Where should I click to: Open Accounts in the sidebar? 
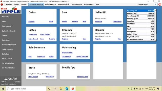[x=5, y=17]
